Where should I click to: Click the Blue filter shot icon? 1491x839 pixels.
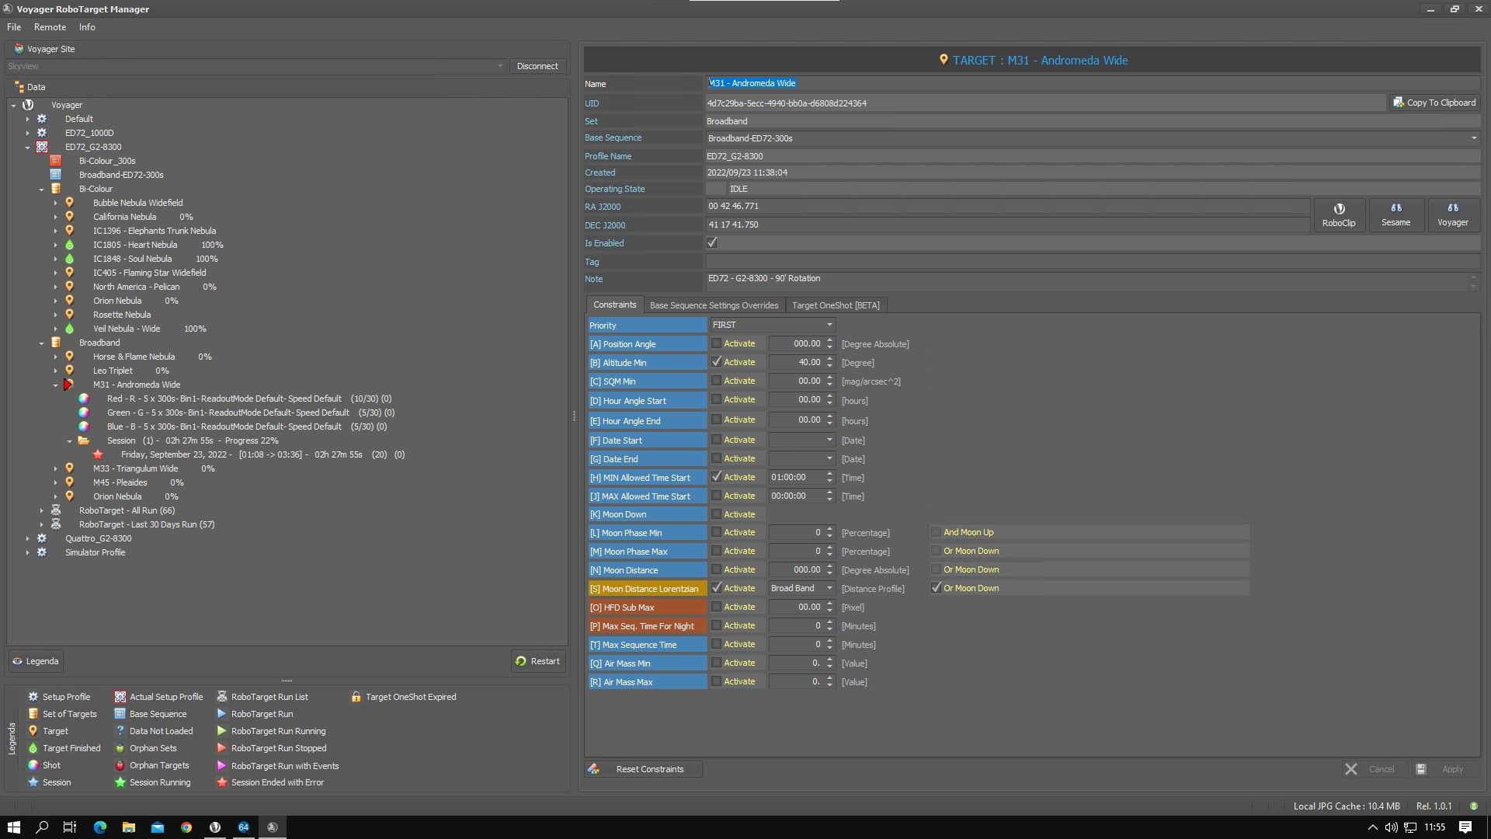[x=83, y=426]
